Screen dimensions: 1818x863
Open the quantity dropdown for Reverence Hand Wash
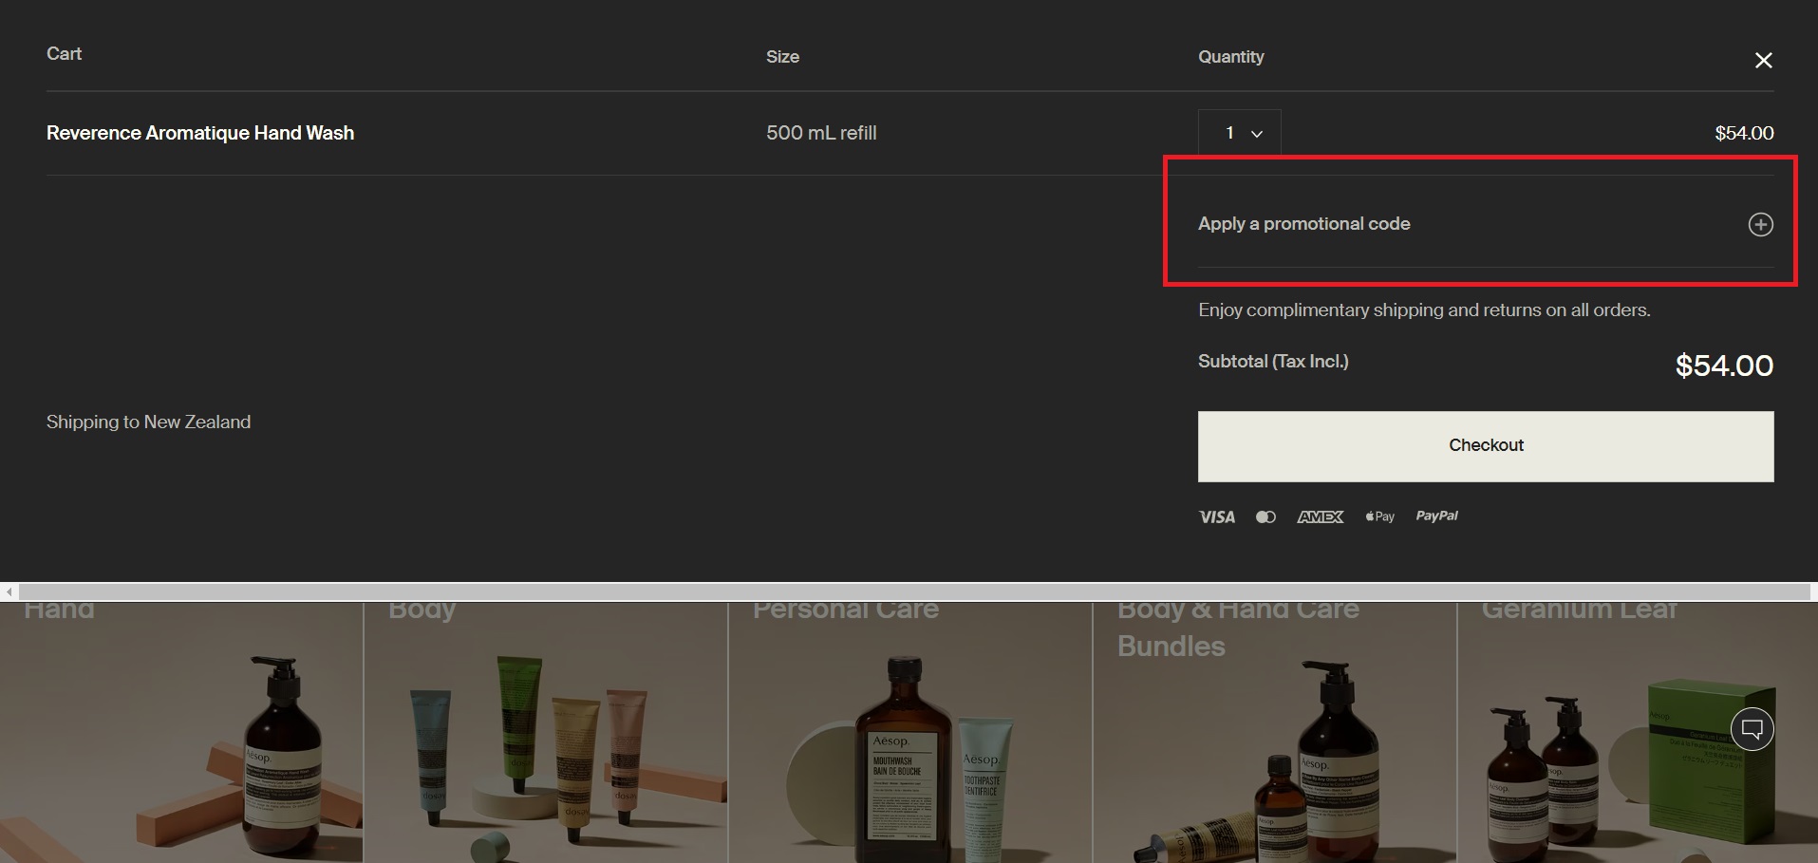pyautogui.click(x=1240, y=133)
